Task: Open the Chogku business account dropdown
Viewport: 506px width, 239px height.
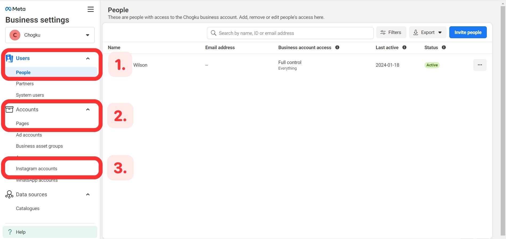Action: [x=50, y=35]
